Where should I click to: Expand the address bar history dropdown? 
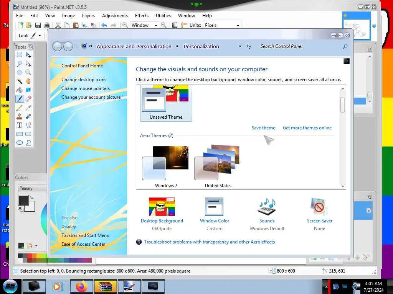pos(240,46)
